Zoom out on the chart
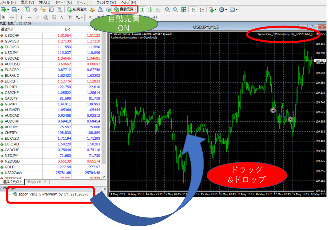328x230 pixels. [175, 10]
